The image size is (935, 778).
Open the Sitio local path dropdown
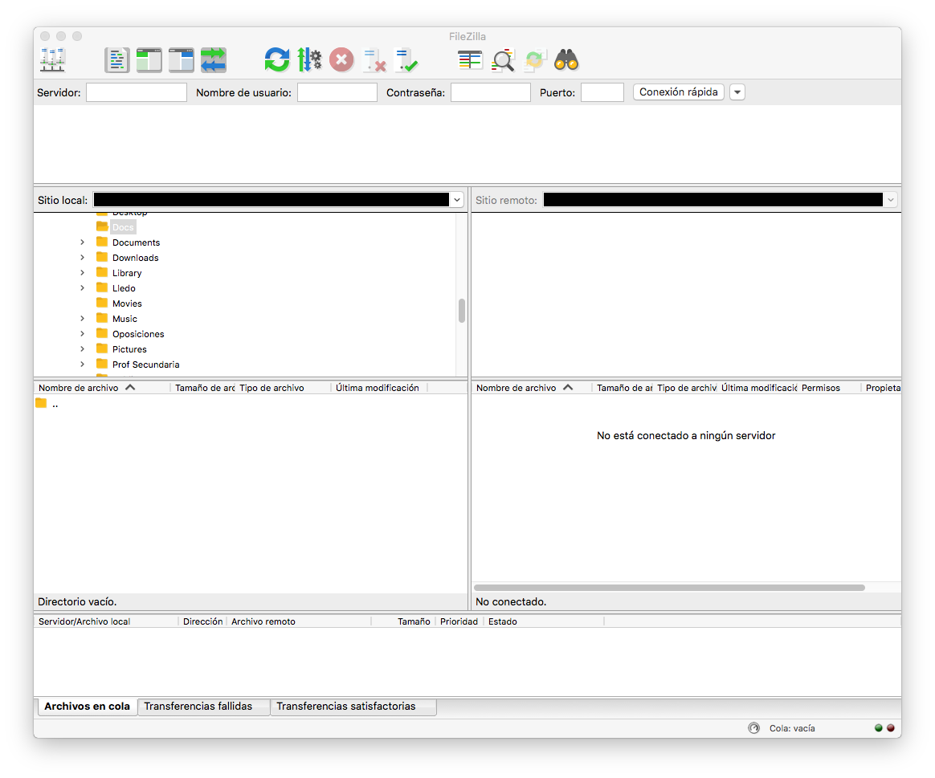[457, 200]
